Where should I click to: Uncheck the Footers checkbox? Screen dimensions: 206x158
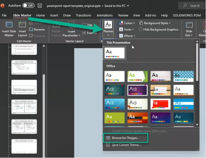click(x=84, y=33)
